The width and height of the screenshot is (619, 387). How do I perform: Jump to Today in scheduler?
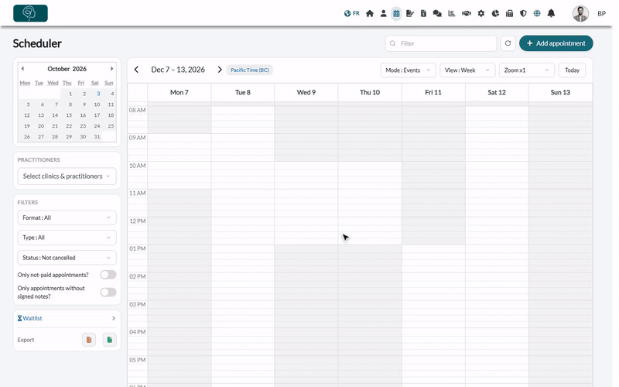pos(572,70)
